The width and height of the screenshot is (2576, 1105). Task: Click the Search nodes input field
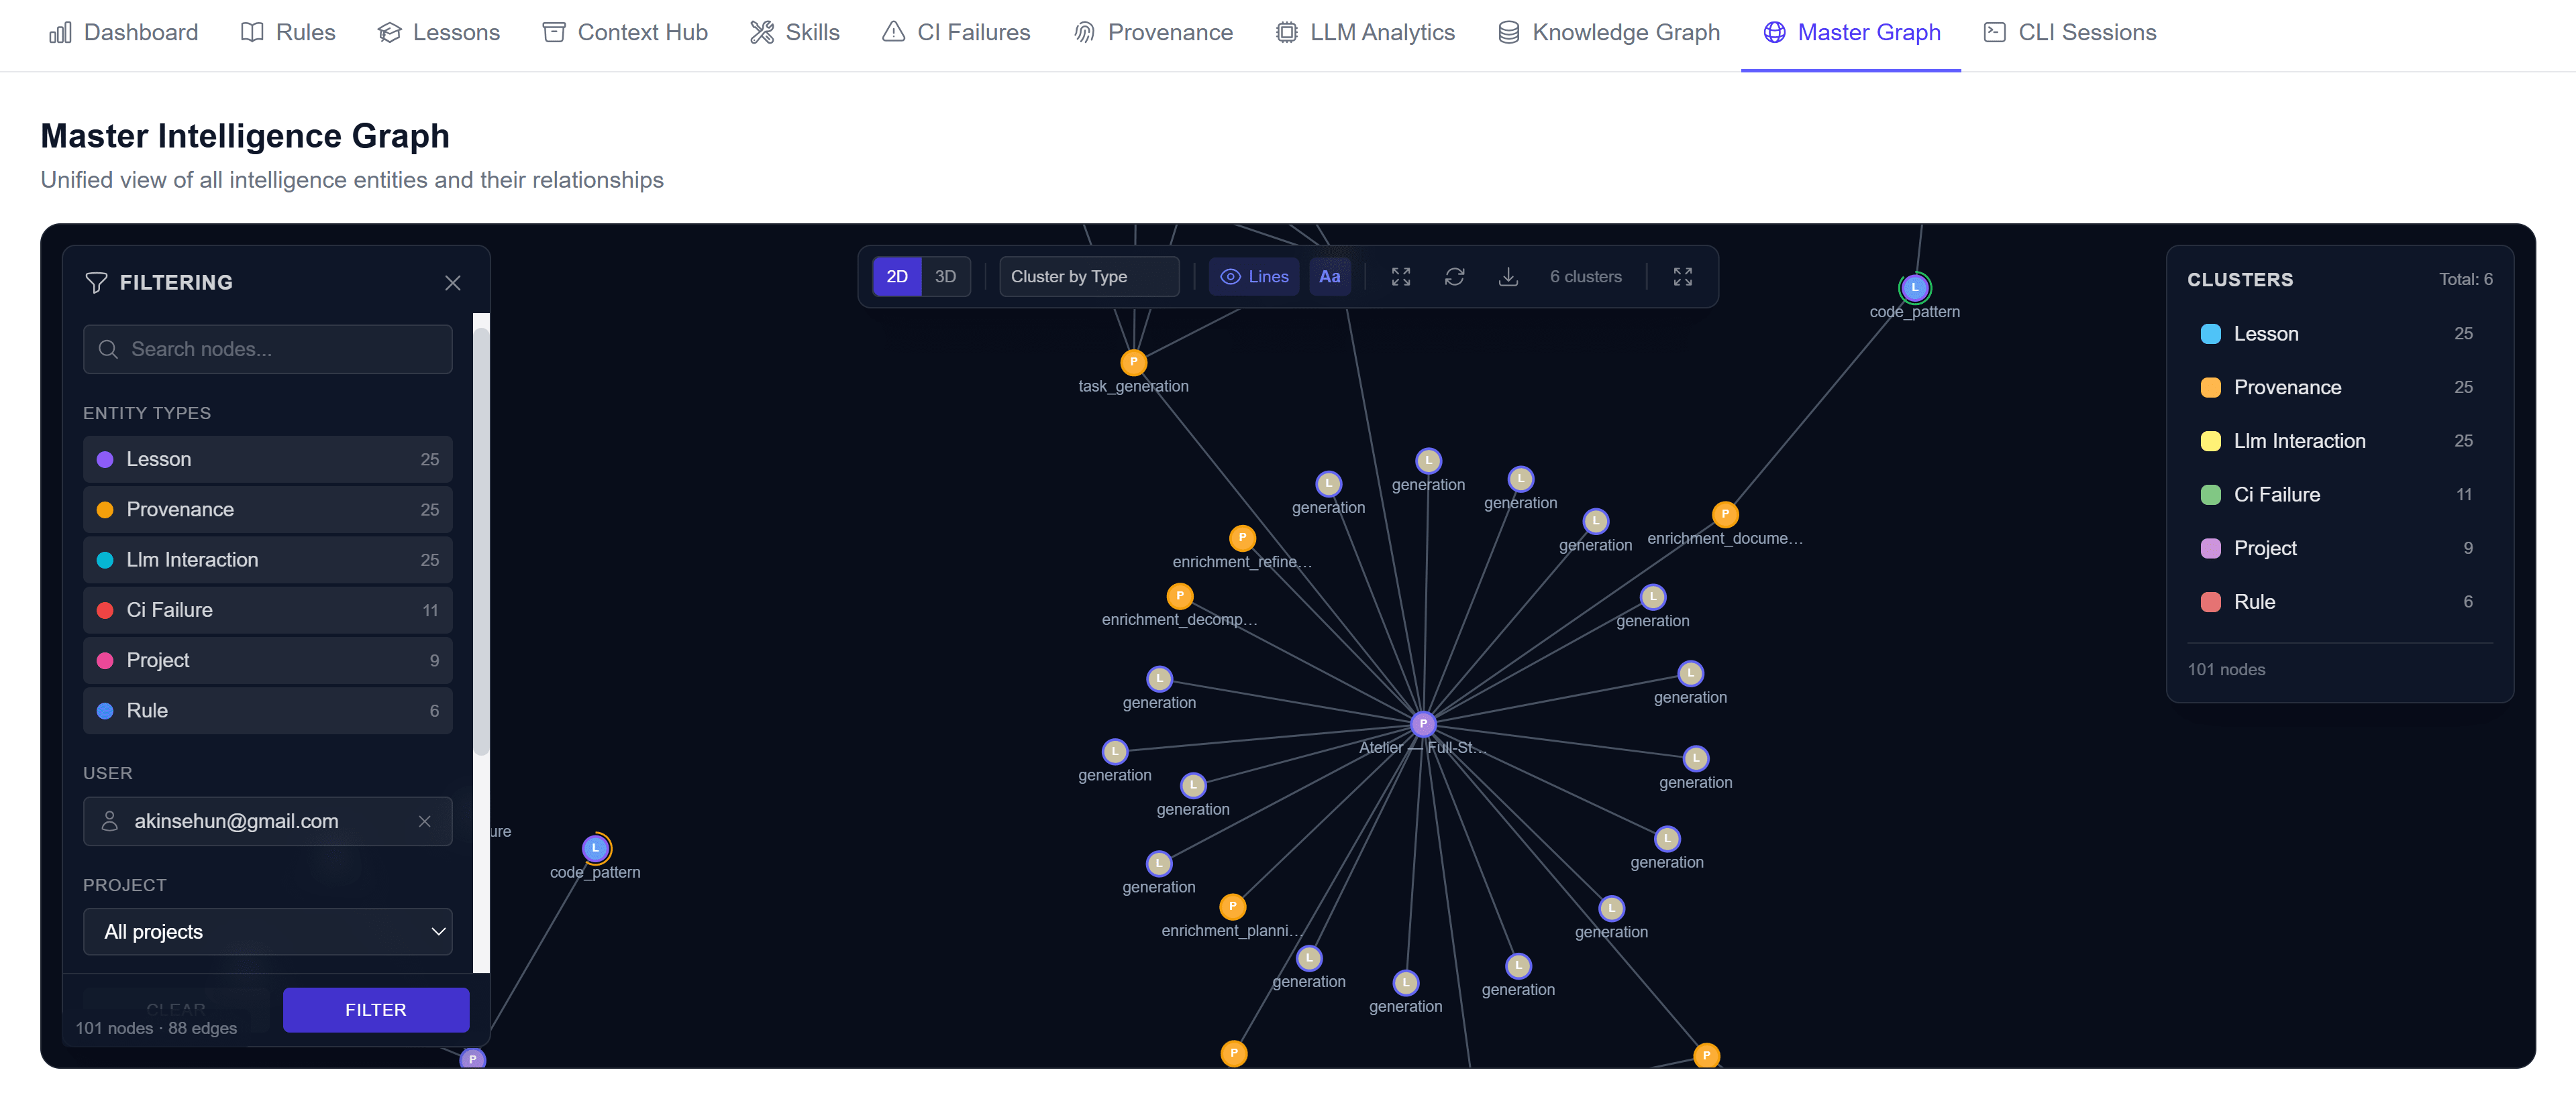(x=268, y=349)
